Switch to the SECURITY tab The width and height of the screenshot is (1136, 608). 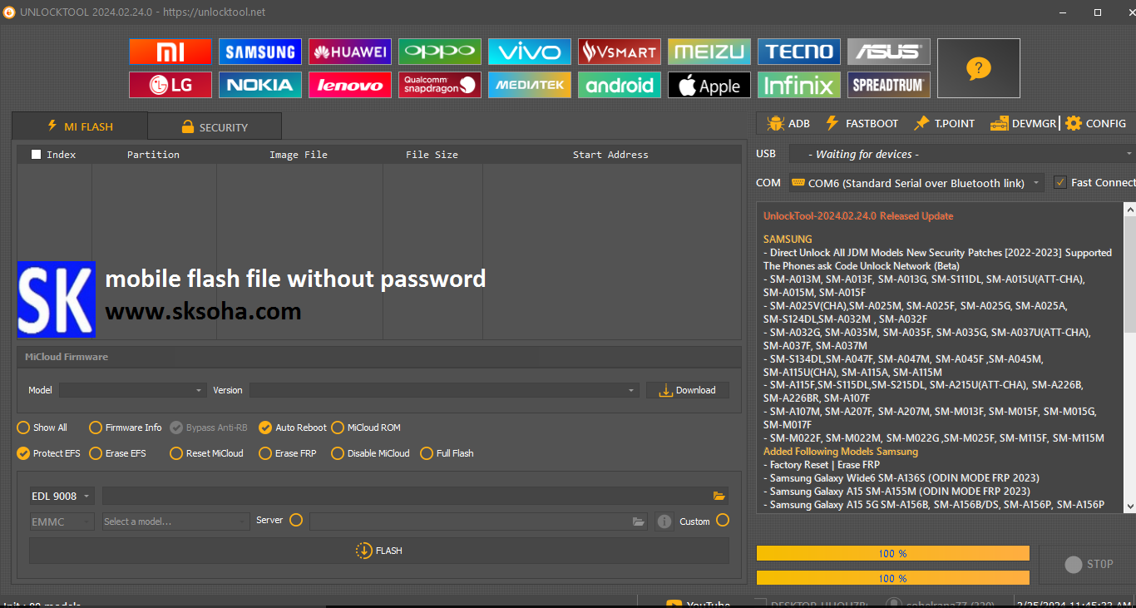(x=214, y=127)
